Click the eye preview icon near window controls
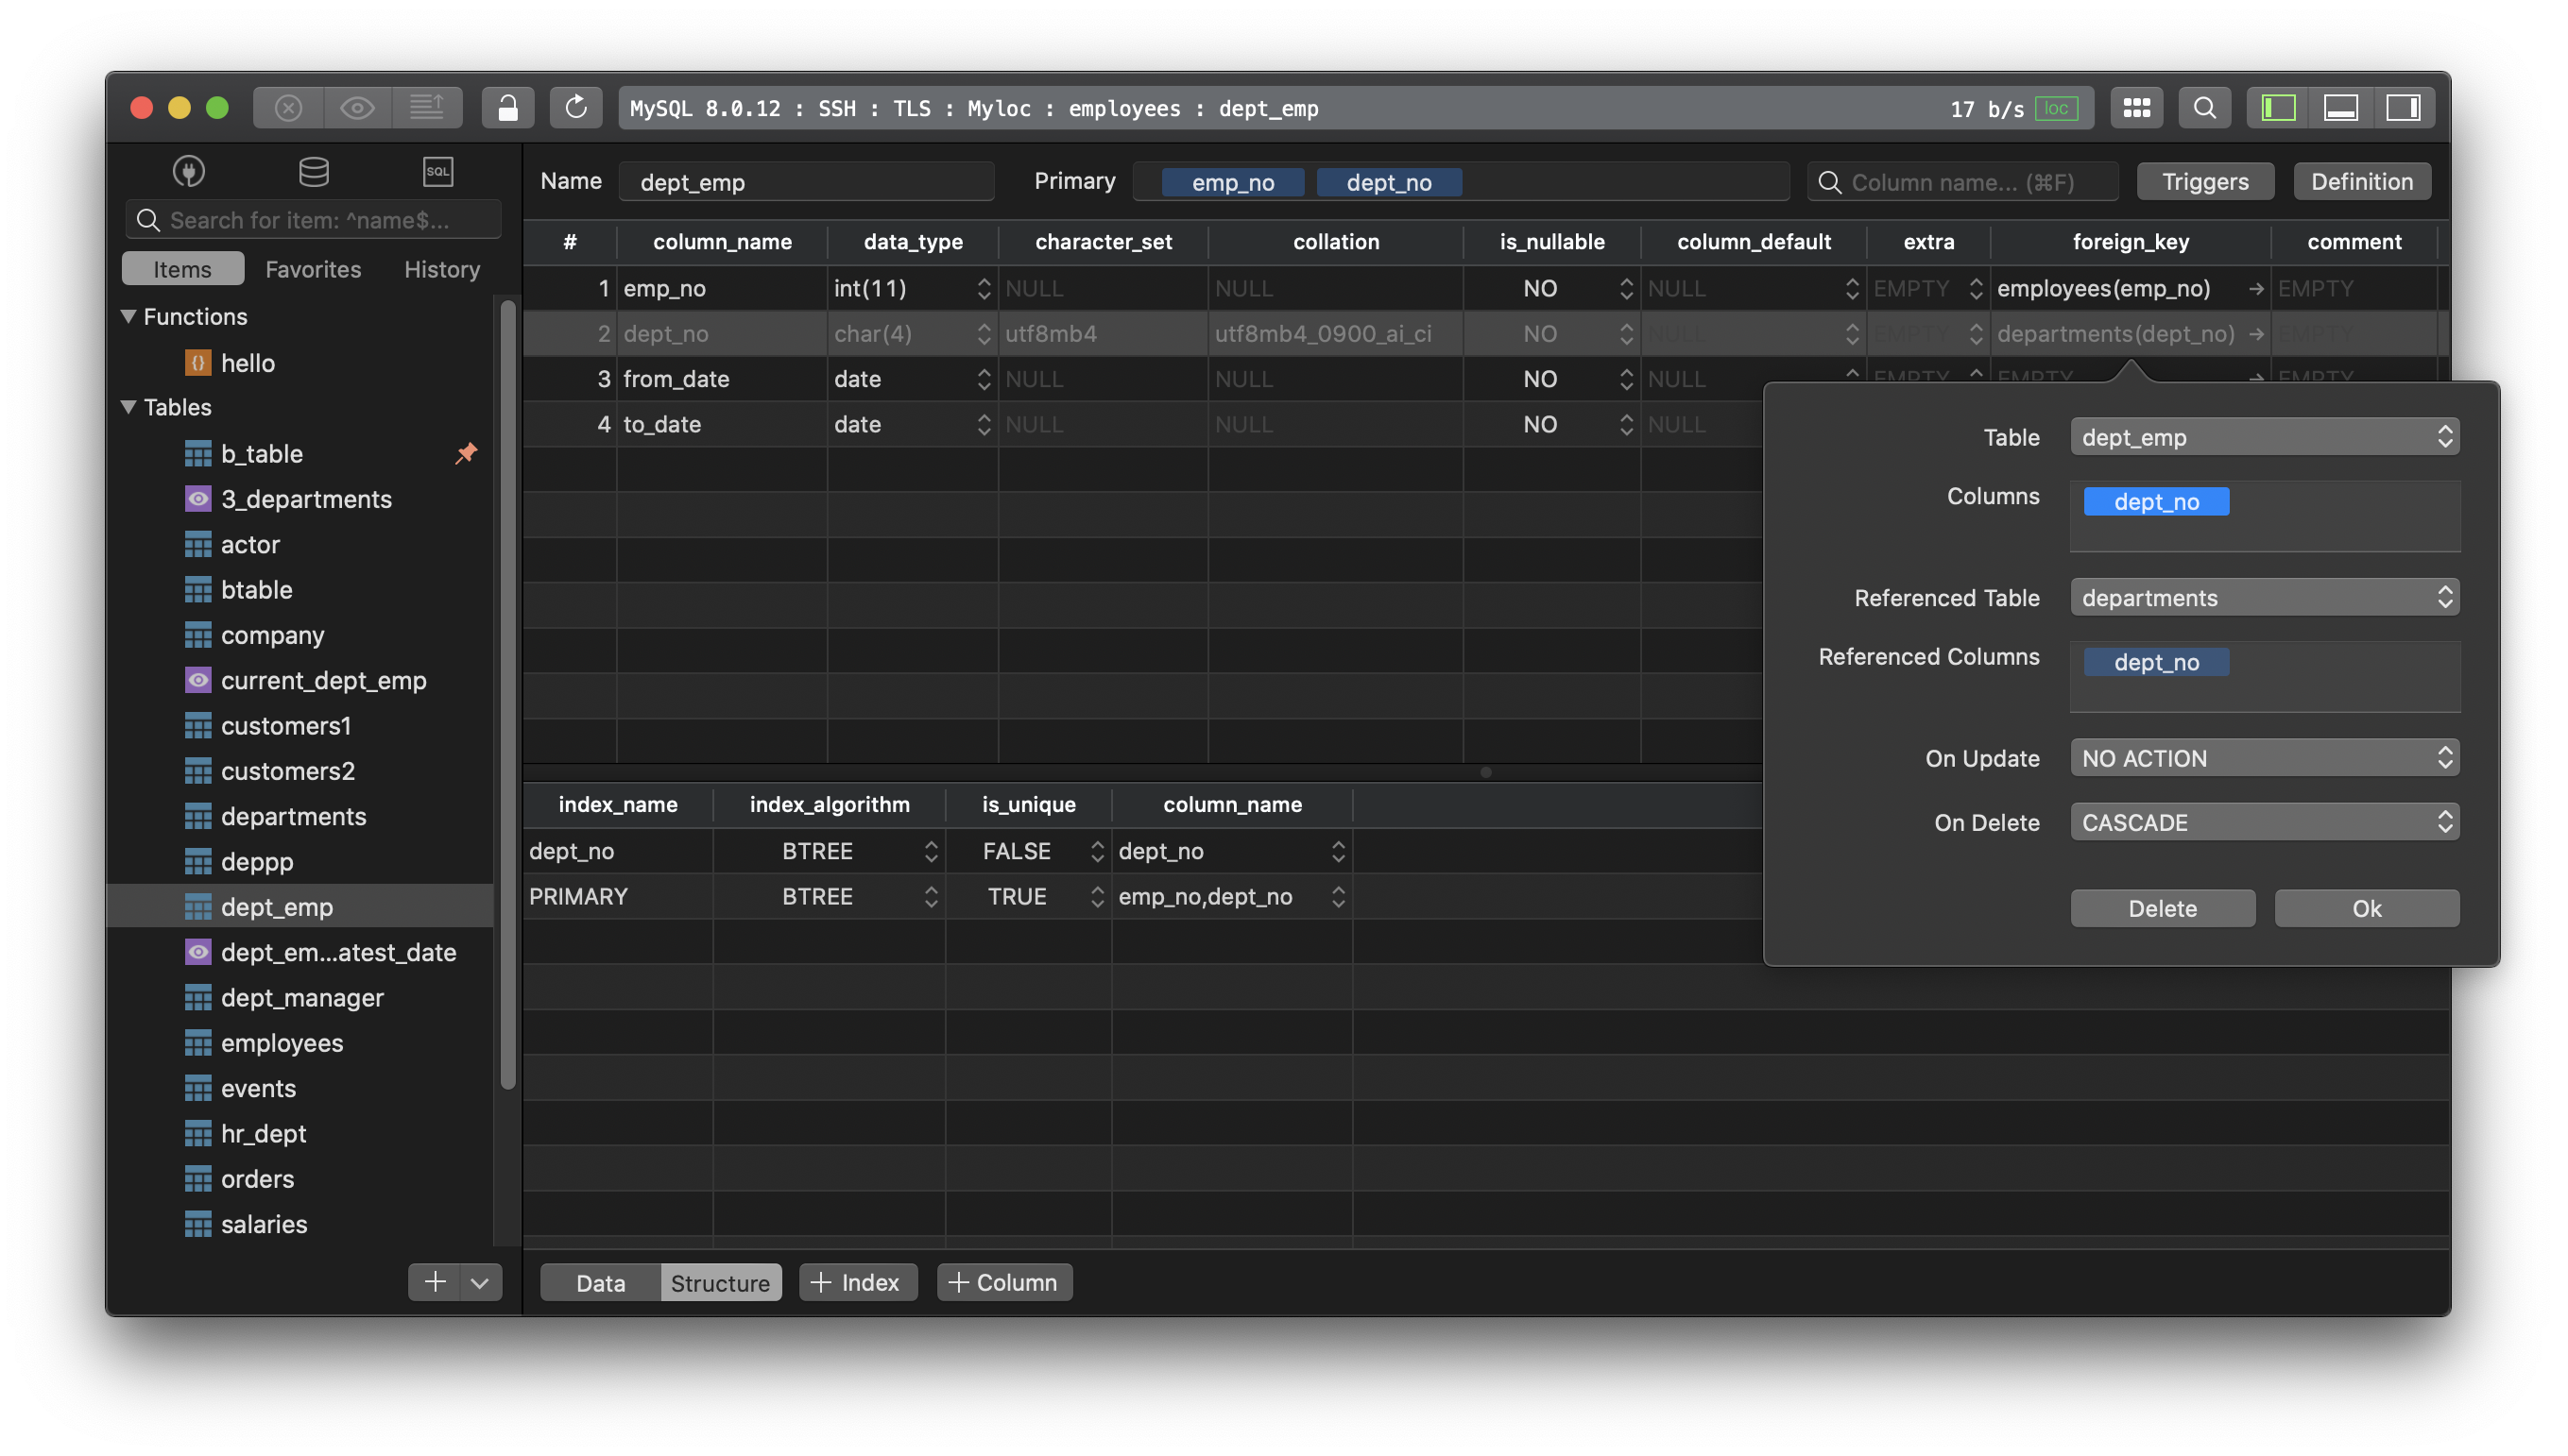 (x=357, y=107)
